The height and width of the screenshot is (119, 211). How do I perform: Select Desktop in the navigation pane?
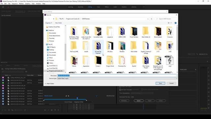[x=50, y=50]
